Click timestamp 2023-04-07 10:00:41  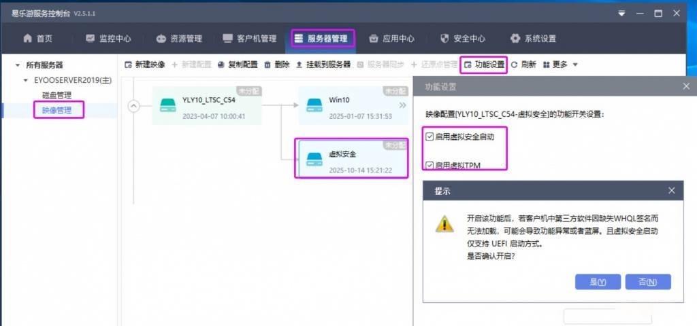214,116
